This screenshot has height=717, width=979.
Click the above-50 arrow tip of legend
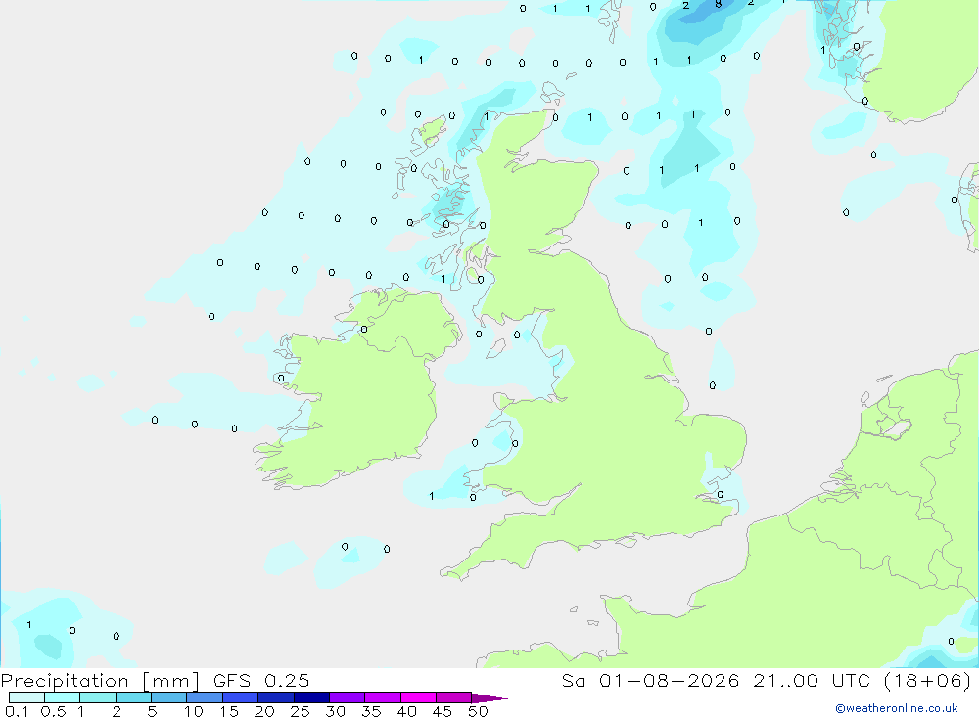[489, 698]
